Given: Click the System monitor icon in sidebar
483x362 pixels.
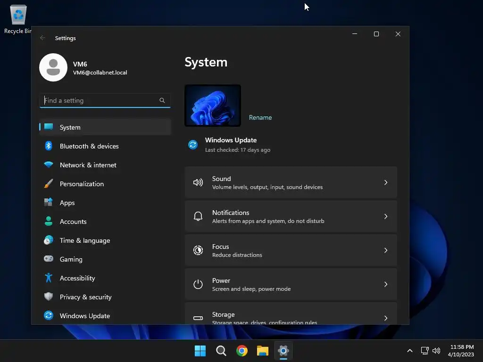Looking at the screenshot, I should pos(49,127).
